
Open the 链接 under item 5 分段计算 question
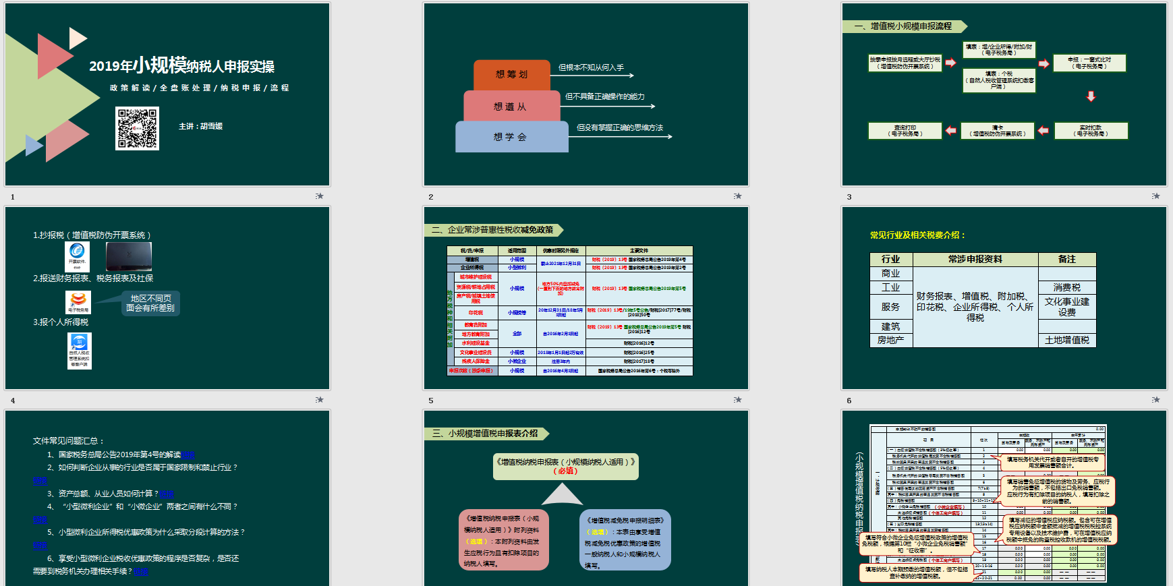pyautogui.click(x=40, y=545)
